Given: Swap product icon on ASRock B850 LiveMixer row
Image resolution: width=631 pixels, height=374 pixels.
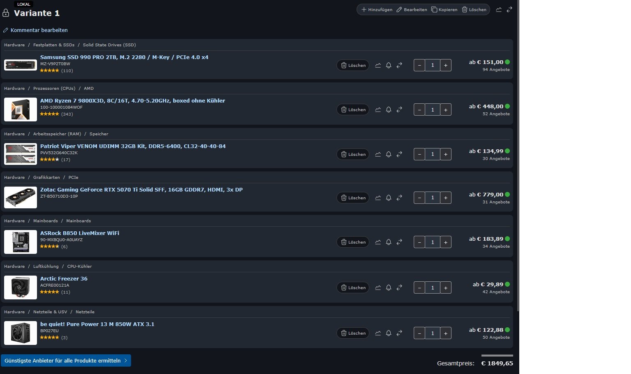Looking at the screenshot, I should pos(399,242).
